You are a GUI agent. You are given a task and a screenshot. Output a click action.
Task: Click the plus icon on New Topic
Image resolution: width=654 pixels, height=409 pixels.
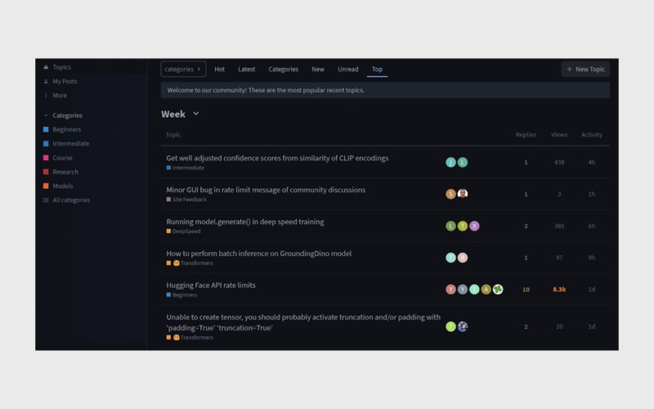570,70
